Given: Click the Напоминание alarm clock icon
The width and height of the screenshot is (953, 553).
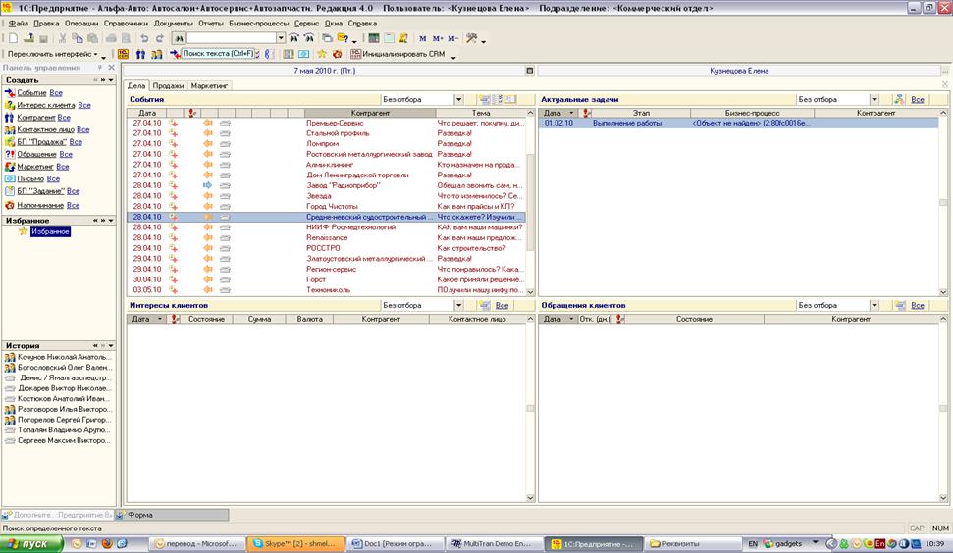Looking at the screenshot, I should pyautogui.click(x=9, y=205).
